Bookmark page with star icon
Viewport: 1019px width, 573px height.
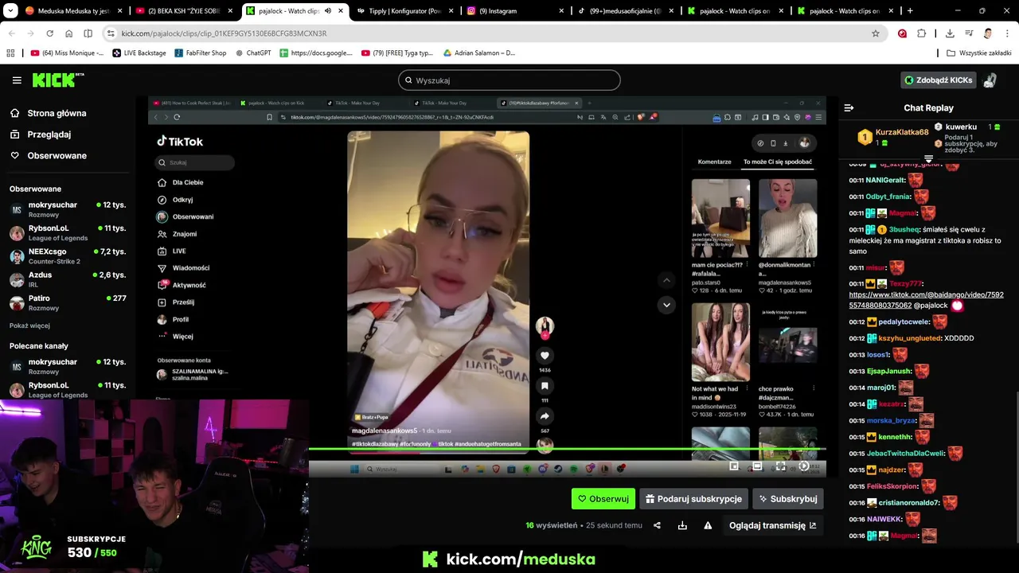click(876, 33)
